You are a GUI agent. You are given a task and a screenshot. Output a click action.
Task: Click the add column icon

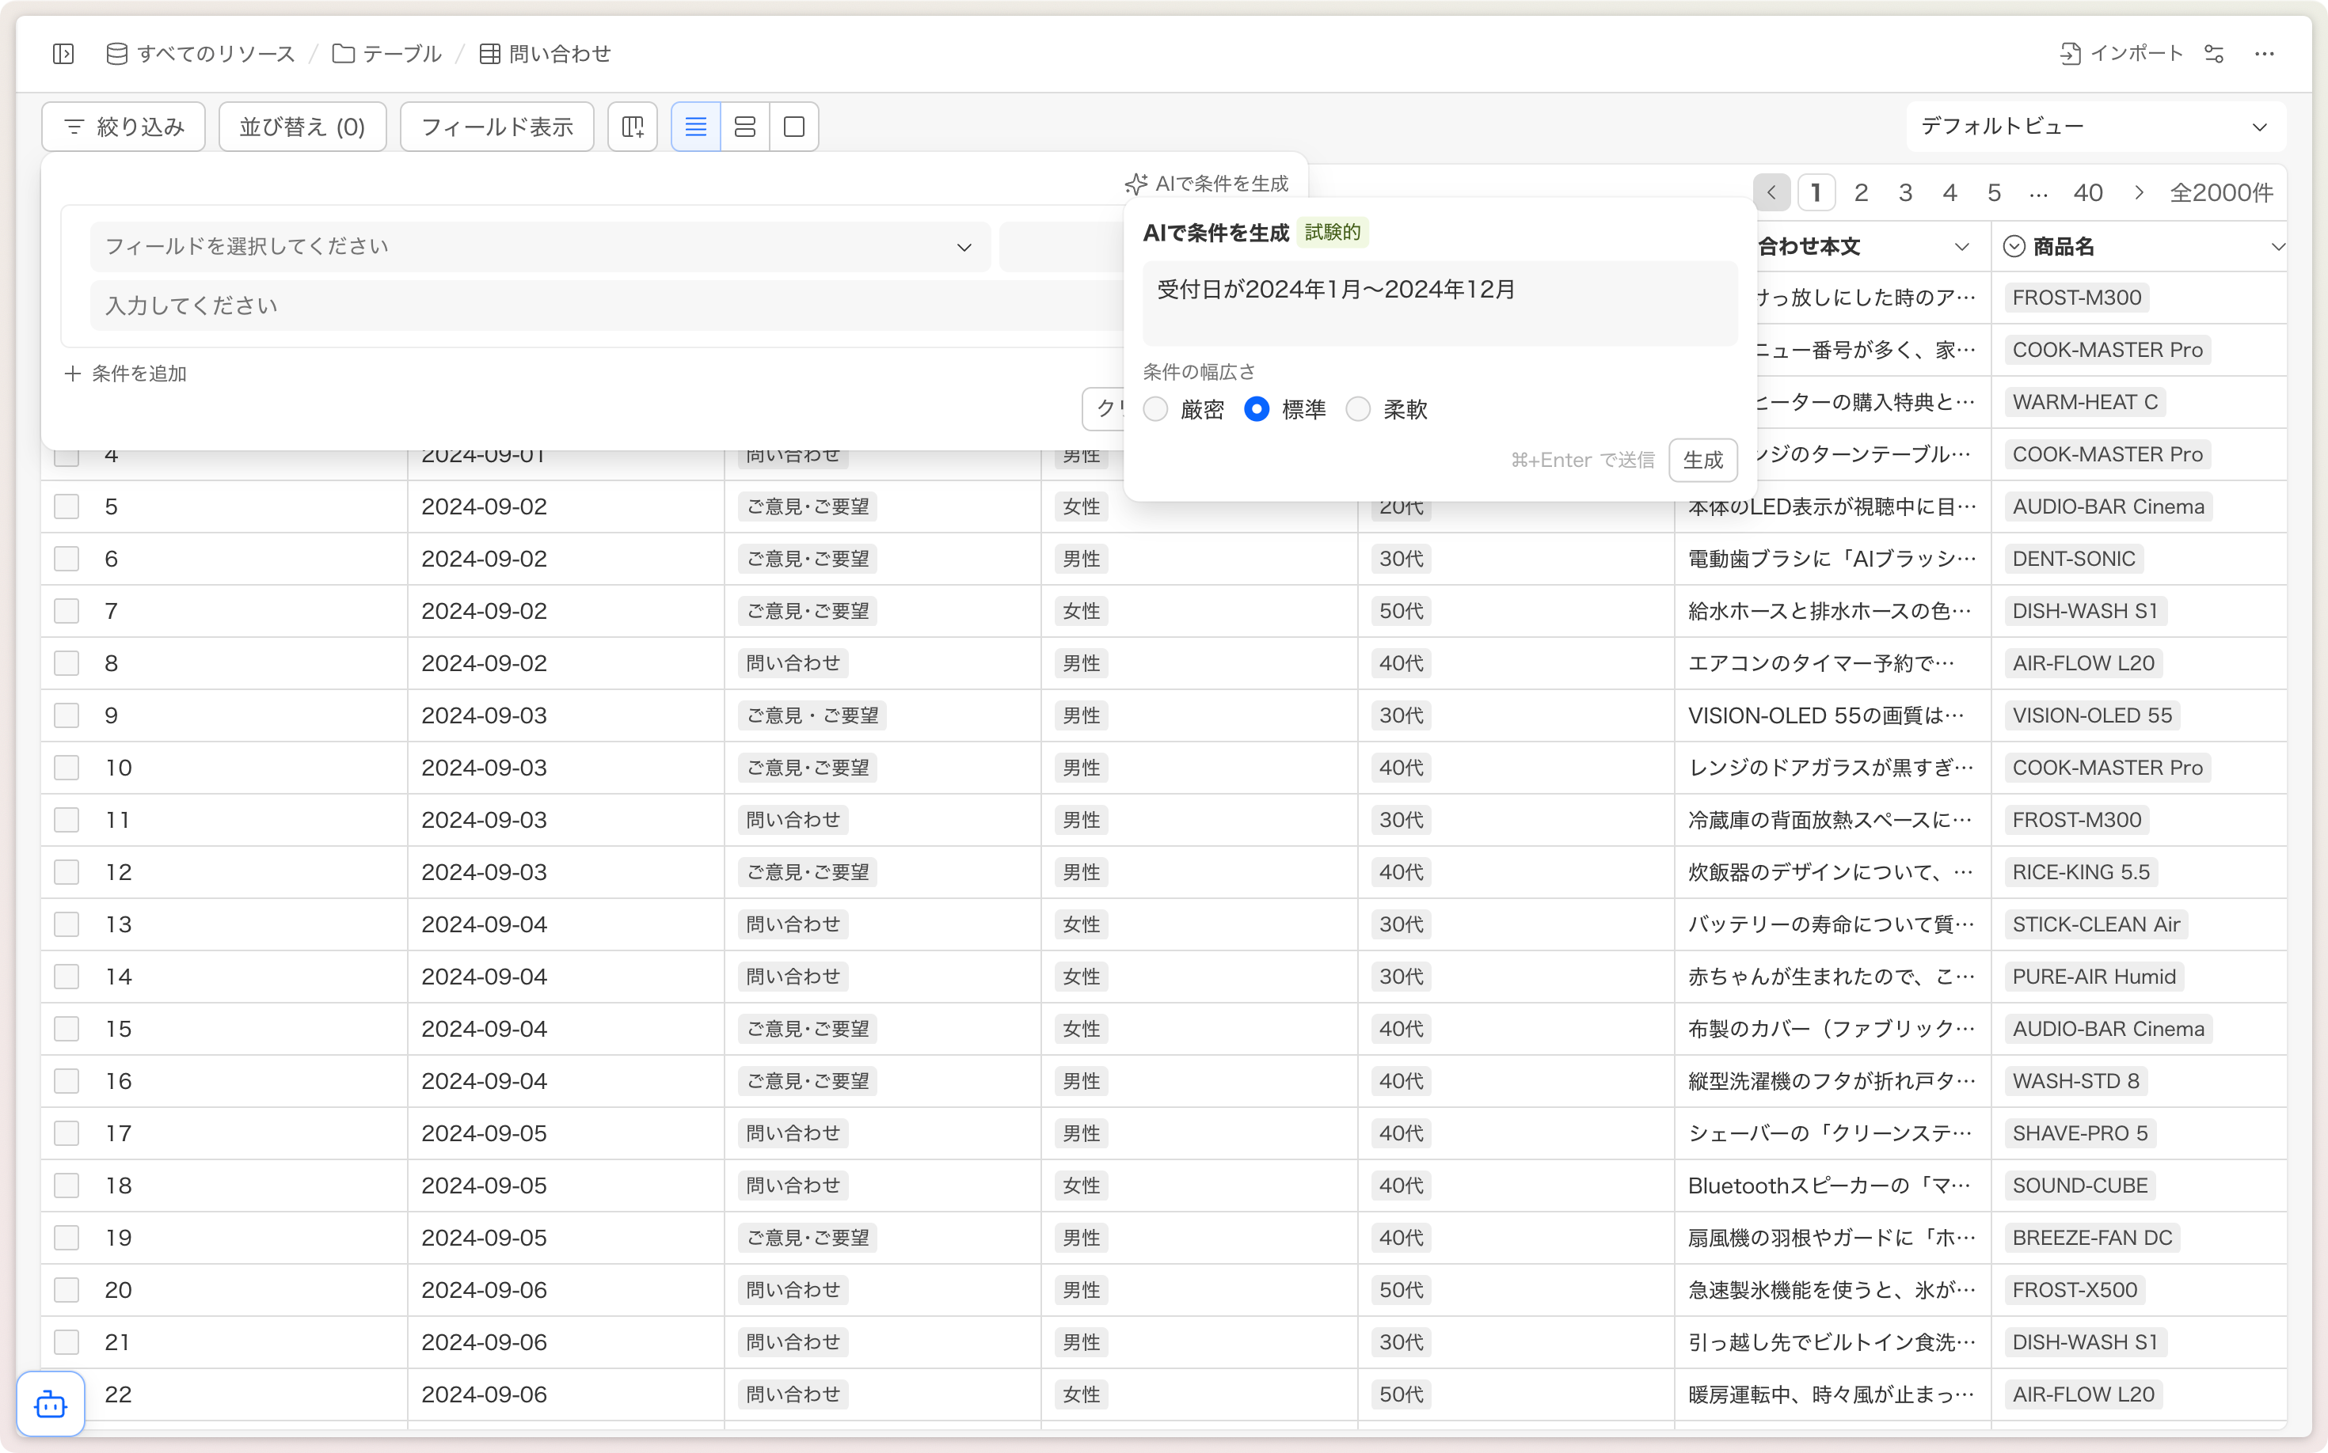pos(633,127)
